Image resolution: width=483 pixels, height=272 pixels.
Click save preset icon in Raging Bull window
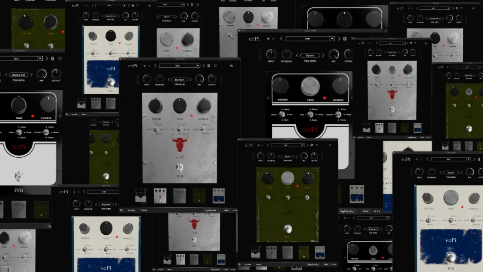[x=52, y=58]
